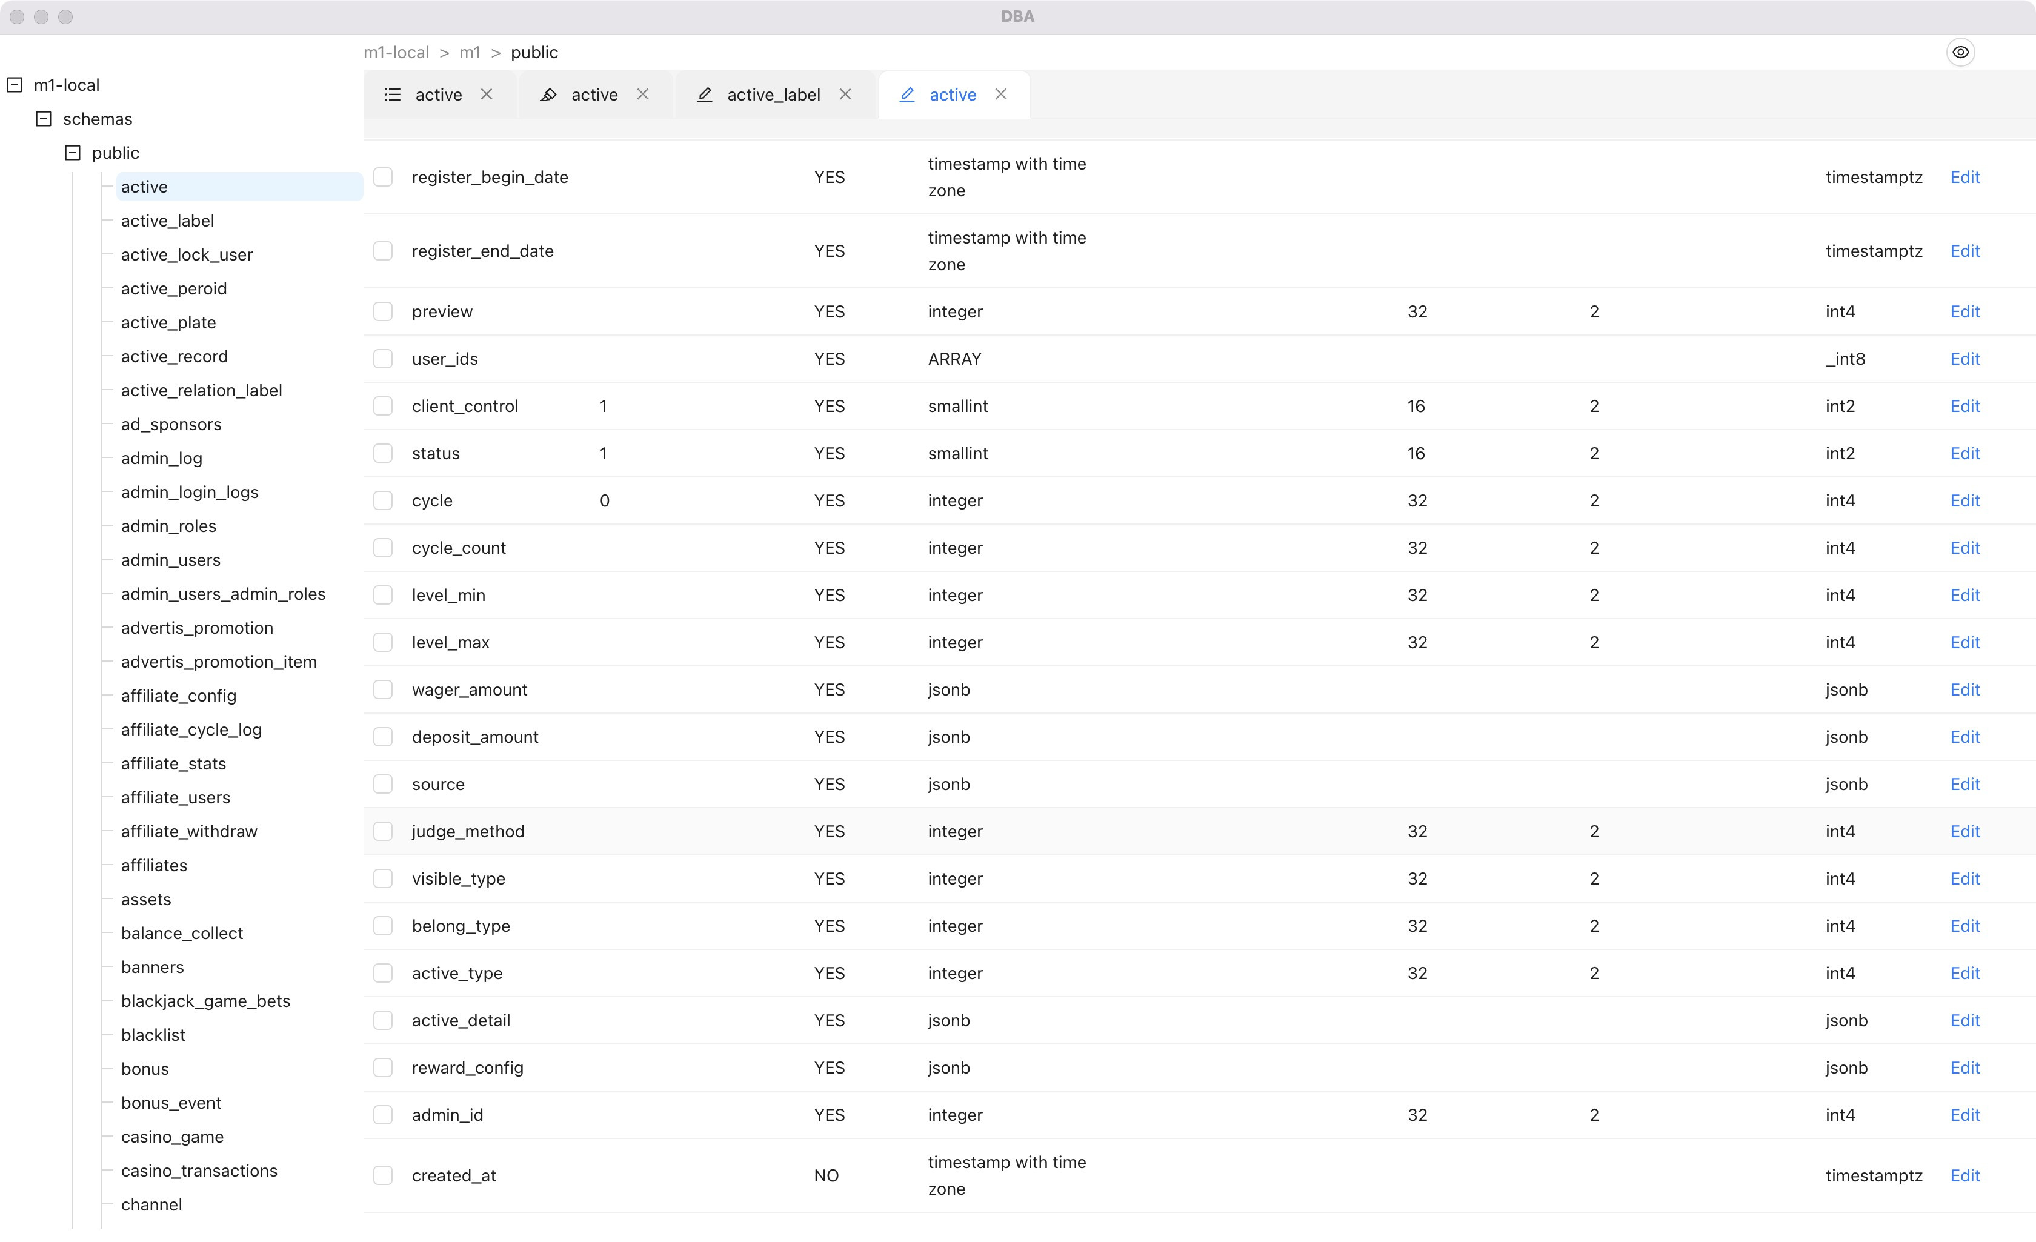Image resolution: width=2036 pixels, height=1242 pixels.
Task: Select the created_at row checkbox
Action: 382,1175
